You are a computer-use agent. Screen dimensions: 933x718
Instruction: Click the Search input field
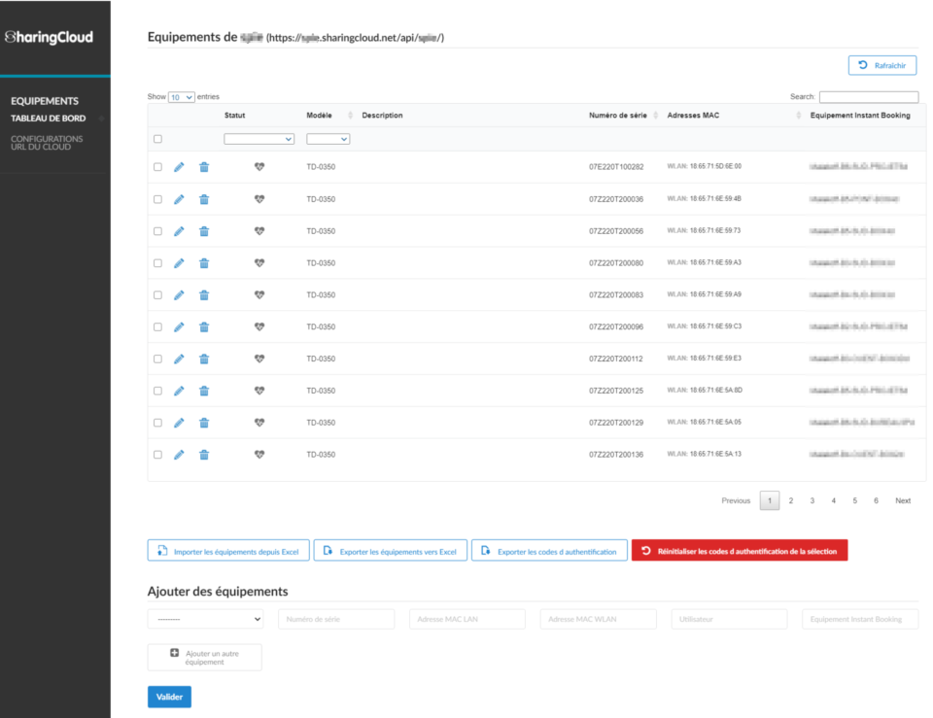tap(868, 97)
